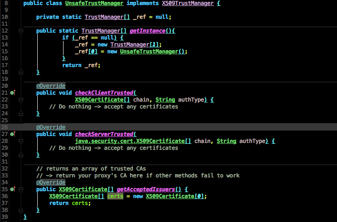This screenshot has width=337, height=222.
Task: Collapse the checkServerTrusted body at line 28
Action: point(21,142)
